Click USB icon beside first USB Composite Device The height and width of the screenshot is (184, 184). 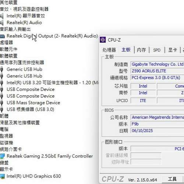[x=2, y=89]
